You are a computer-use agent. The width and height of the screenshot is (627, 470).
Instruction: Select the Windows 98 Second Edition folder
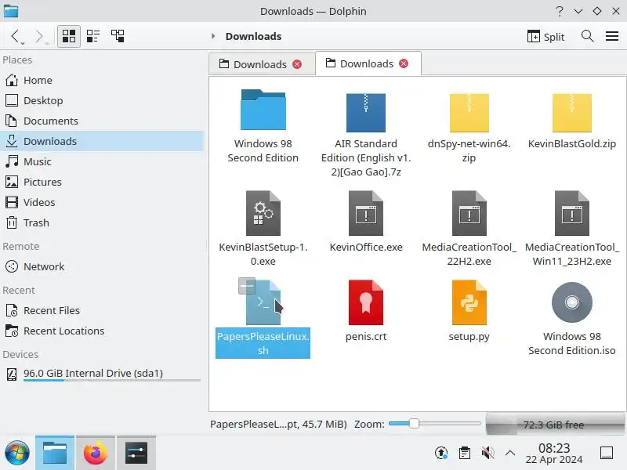click(x=263, y=126)
